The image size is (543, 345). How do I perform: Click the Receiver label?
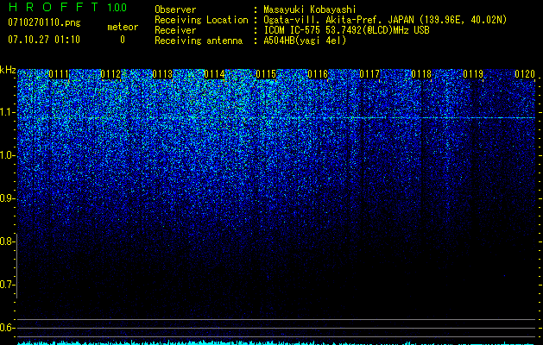(175, 30)
